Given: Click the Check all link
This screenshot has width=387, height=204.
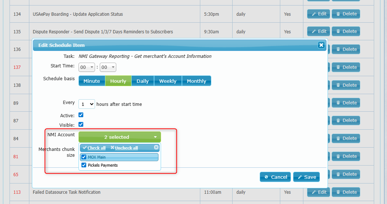Looking at the screenshot, I should click(96, 148).
